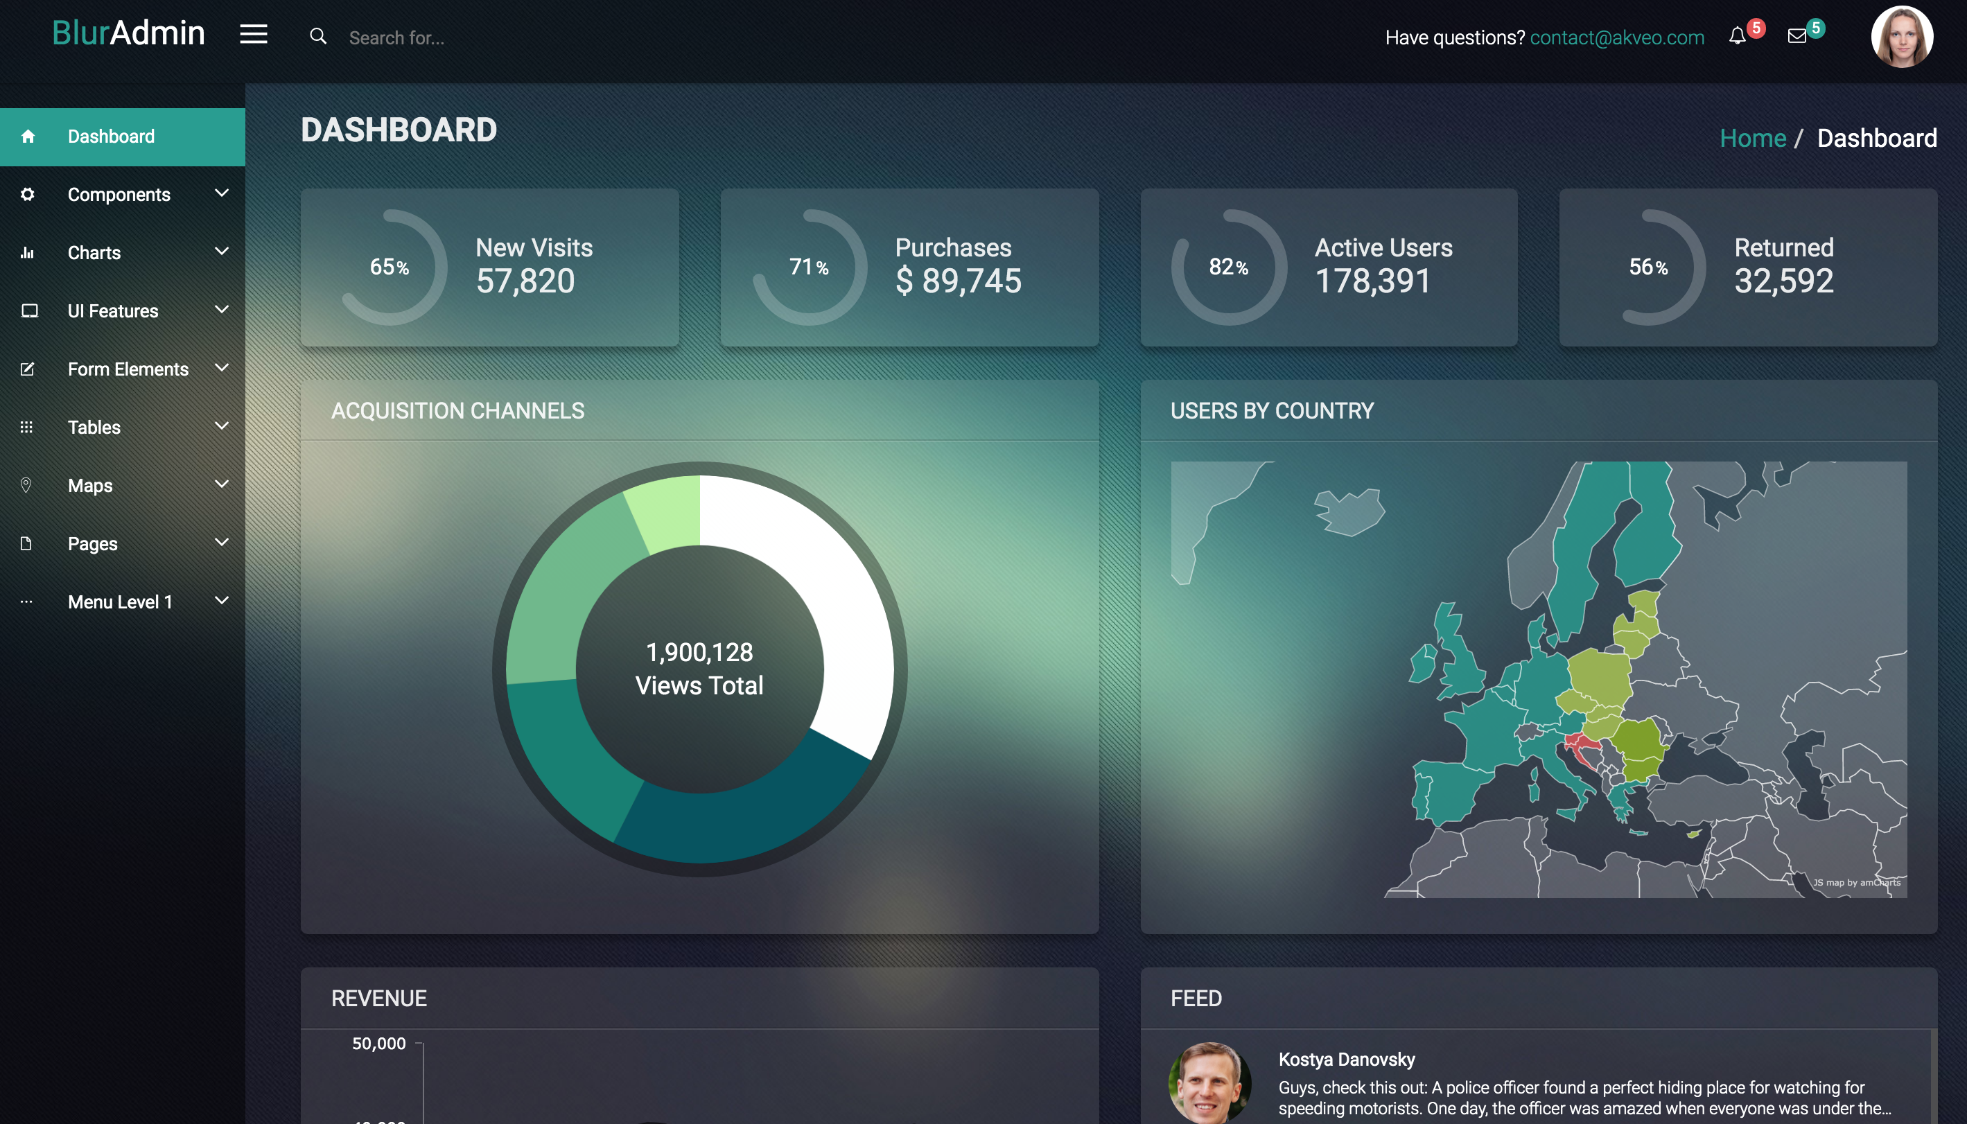Click the Form Elements edit icon
This screenshot has width=1967, height=1124.
coord(28,369)
